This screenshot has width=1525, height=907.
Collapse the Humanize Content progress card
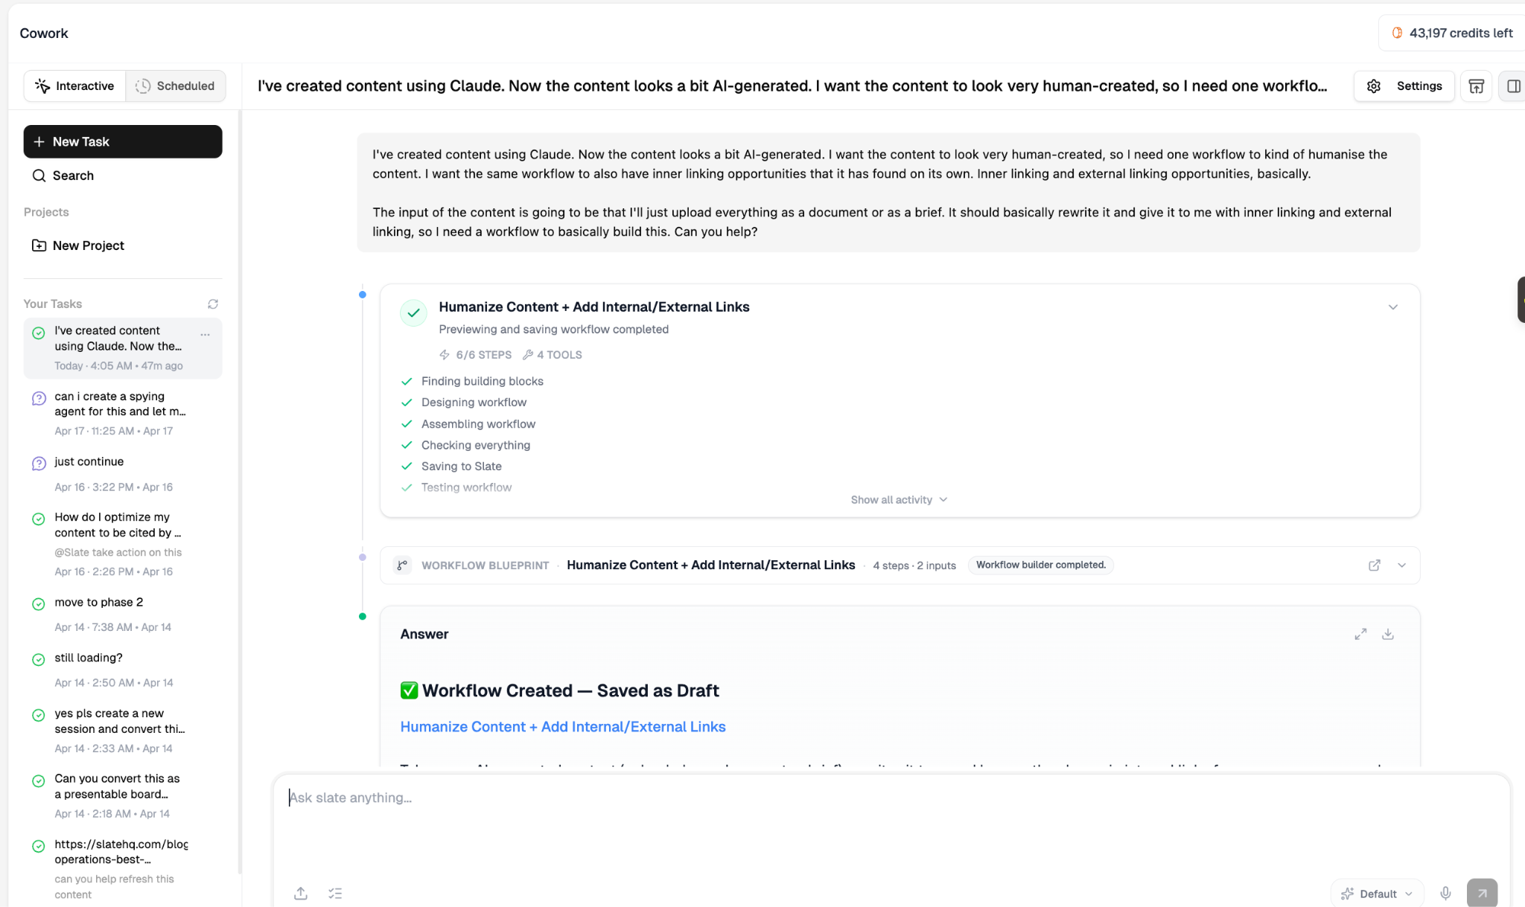tap(1392, 307)
